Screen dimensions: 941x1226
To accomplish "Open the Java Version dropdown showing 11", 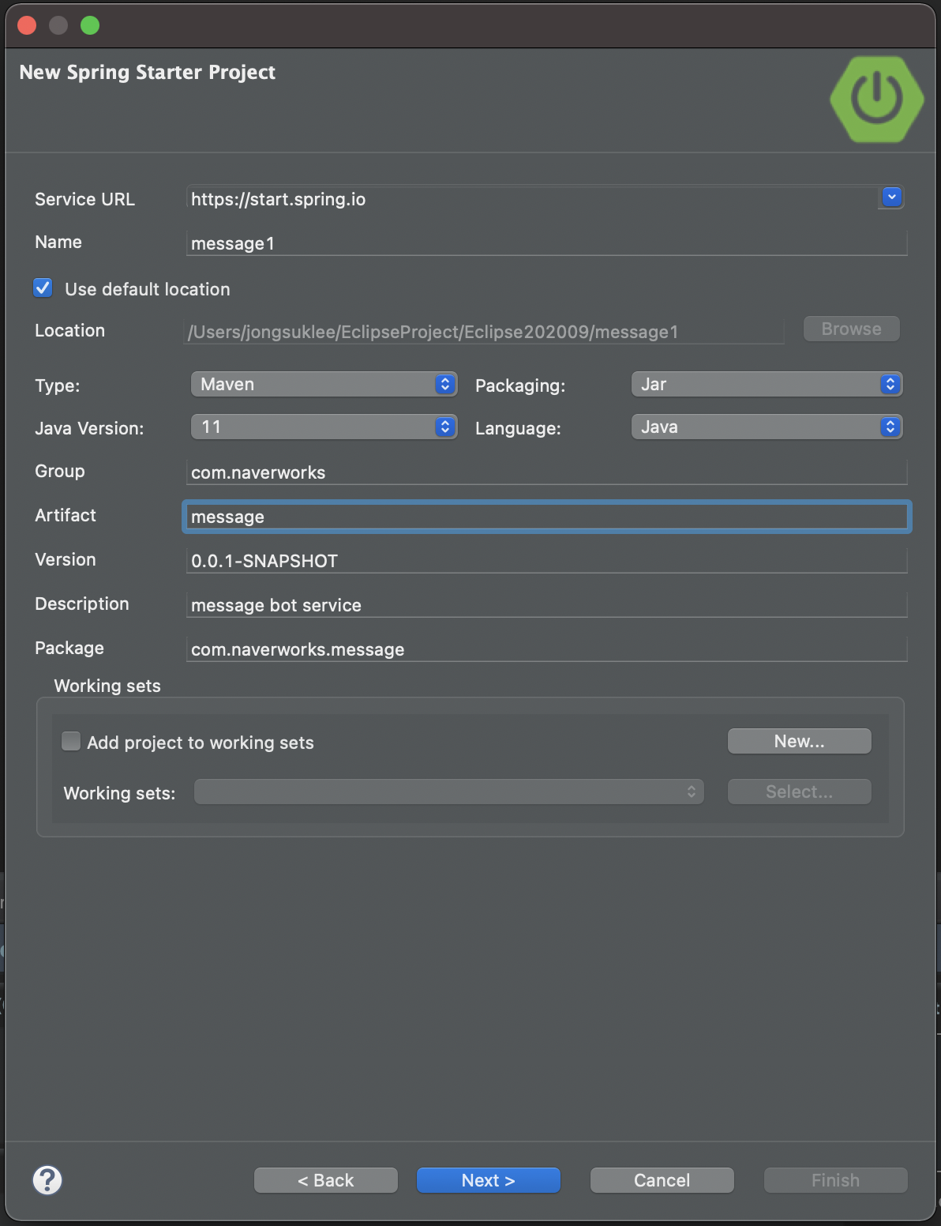I will (x=324, y=427).
